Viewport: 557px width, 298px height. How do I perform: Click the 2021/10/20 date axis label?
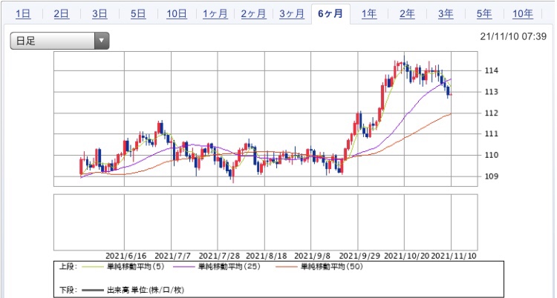407,256
